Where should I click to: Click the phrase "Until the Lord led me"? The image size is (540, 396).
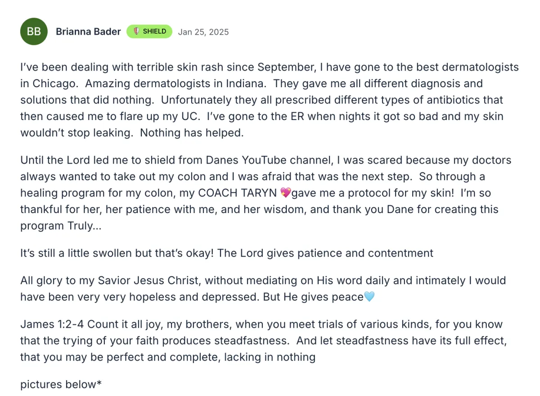click(x=70, y=160)
